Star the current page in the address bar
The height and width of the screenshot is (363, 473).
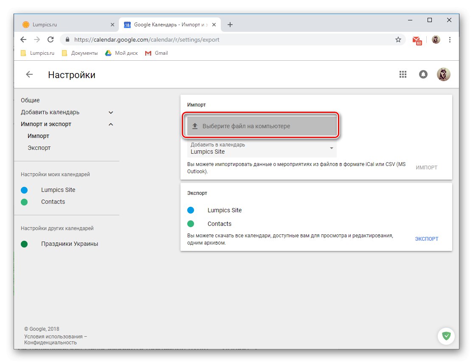398,39
